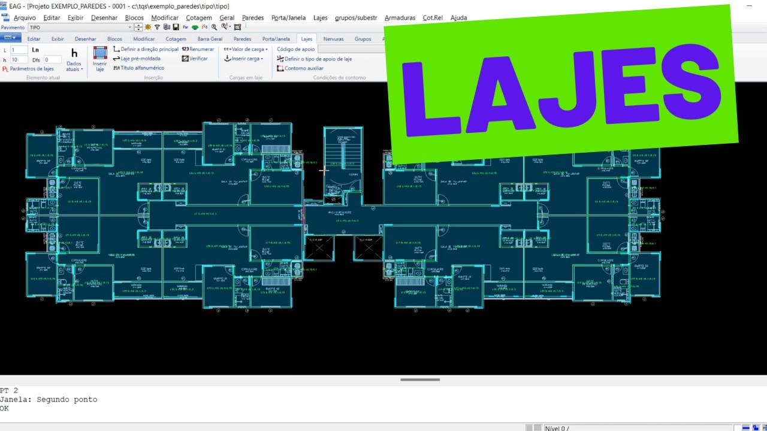Click Título alfanumérico
Image resolution: width=767 pixels, height=431 pixels.
[138, 68]
